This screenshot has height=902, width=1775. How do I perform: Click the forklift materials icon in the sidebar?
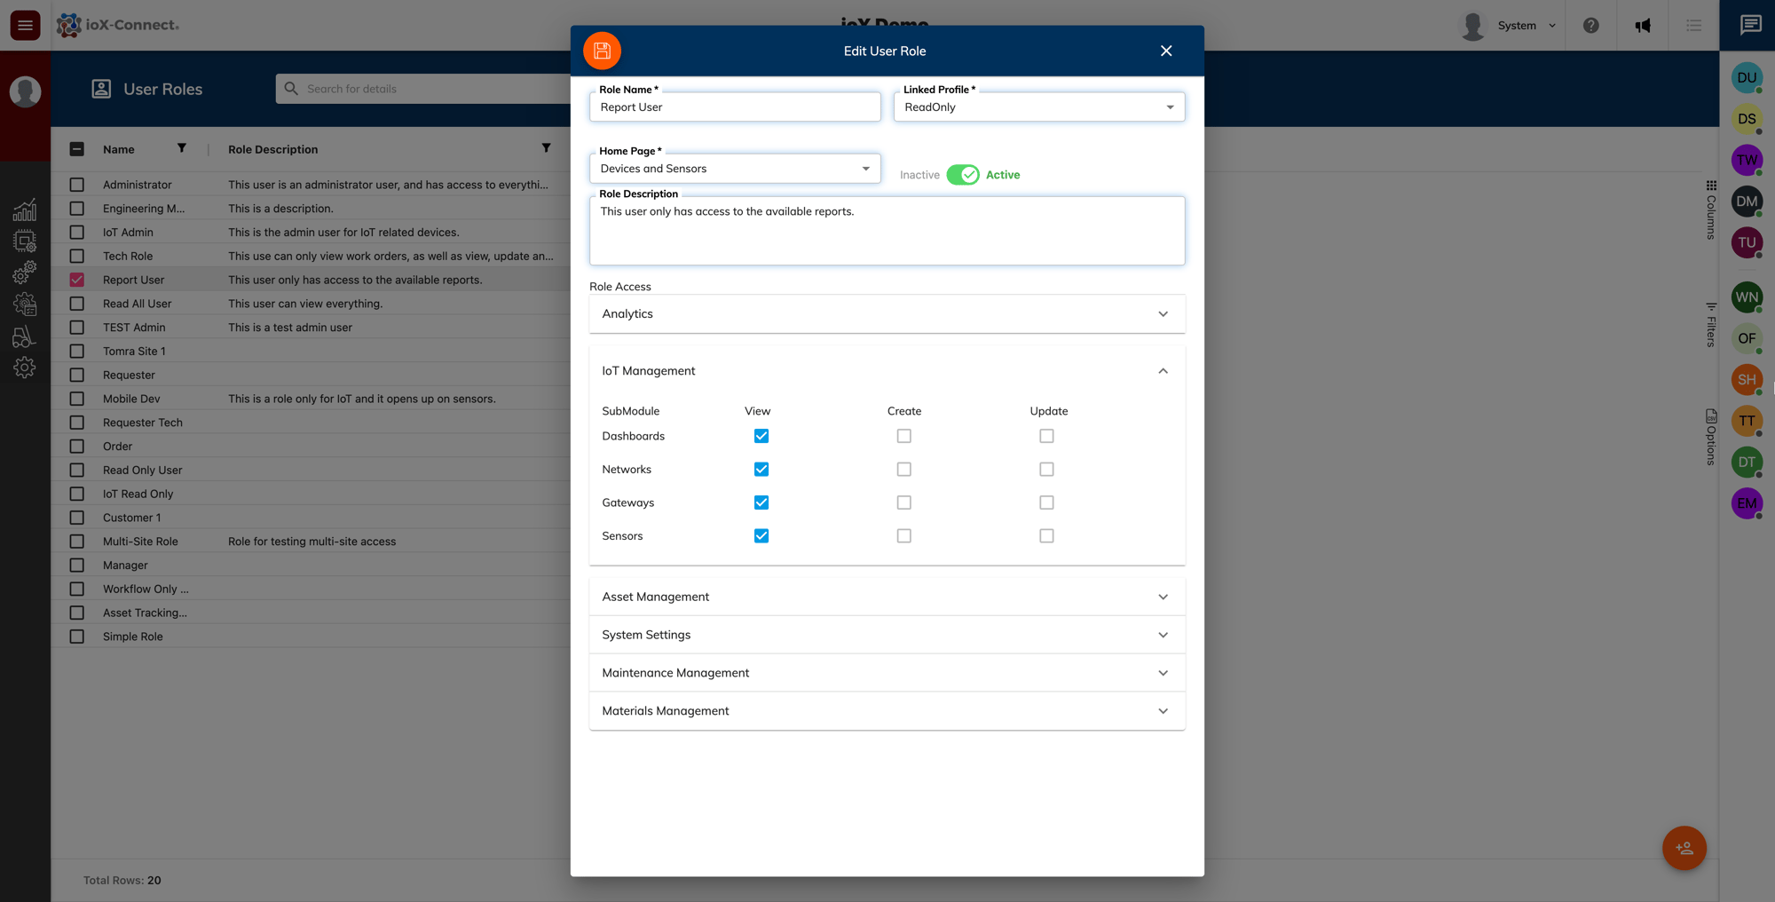[25, 336]
